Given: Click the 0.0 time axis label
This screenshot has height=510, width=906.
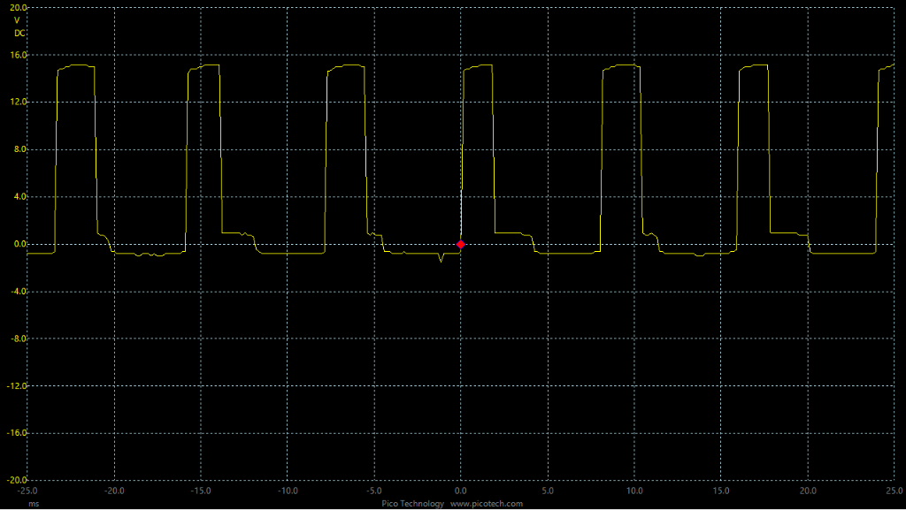Looking at the screenshot, I should (460, 490).
